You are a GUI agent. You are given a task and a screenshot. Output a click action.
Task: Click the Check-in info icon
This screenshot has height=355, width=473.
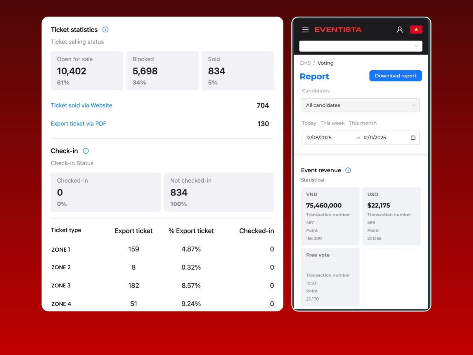(x=86, y=151)
